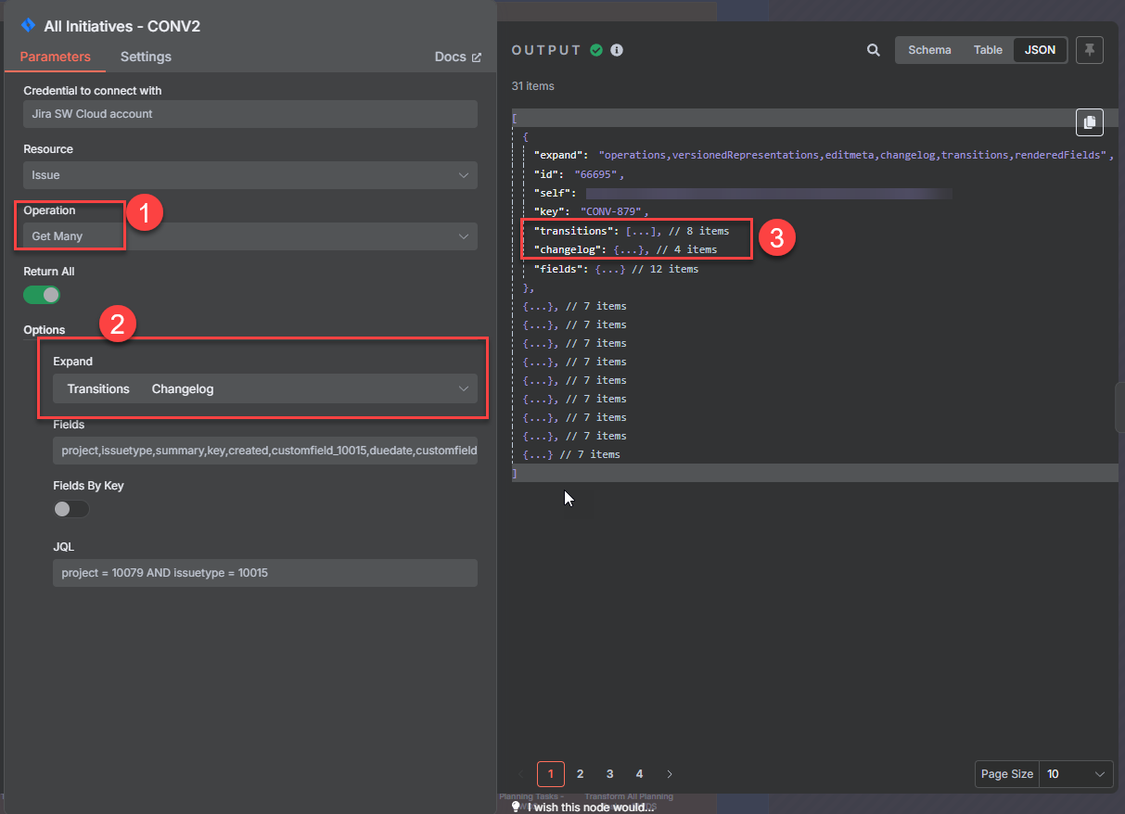Open the Page Size dropdown
Screen dimensions: 1125x814
[1076, 774]
